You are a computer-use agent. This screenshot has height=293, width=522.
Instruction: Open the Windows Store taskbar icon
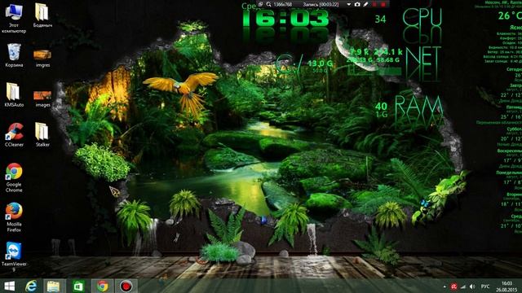78,286
